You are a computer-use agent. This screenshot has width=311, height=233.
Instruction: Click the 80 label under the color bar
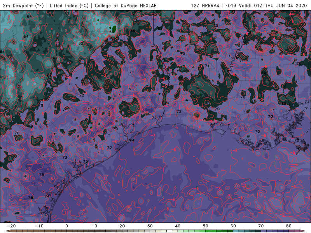tap(289, 226)
